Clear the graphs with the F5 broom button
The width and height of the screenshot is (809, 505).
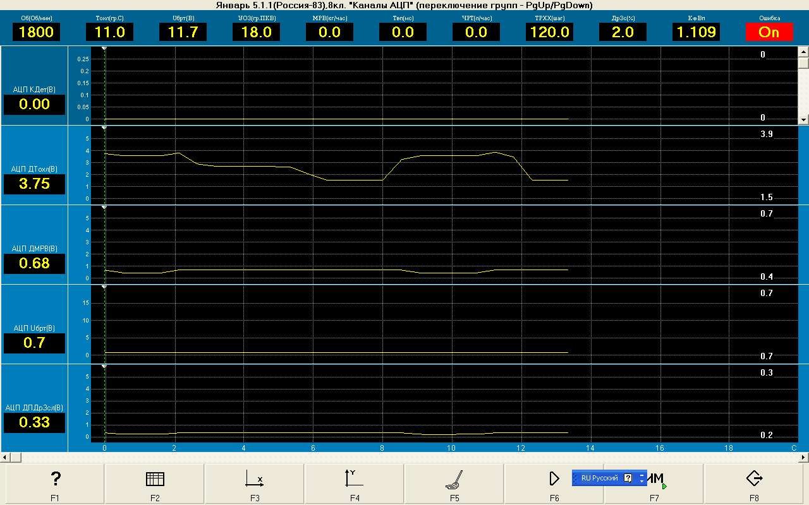(454, 485)
